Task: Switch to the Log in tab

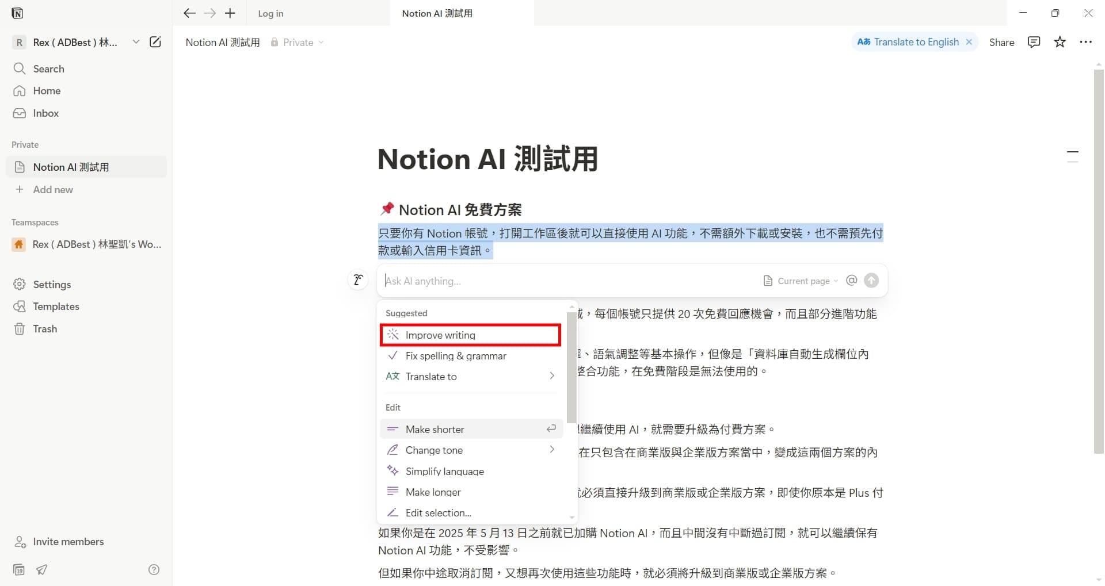Action: (x=270, y=13)
